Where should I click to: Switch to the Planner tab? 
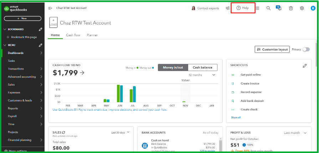[92, 35]
